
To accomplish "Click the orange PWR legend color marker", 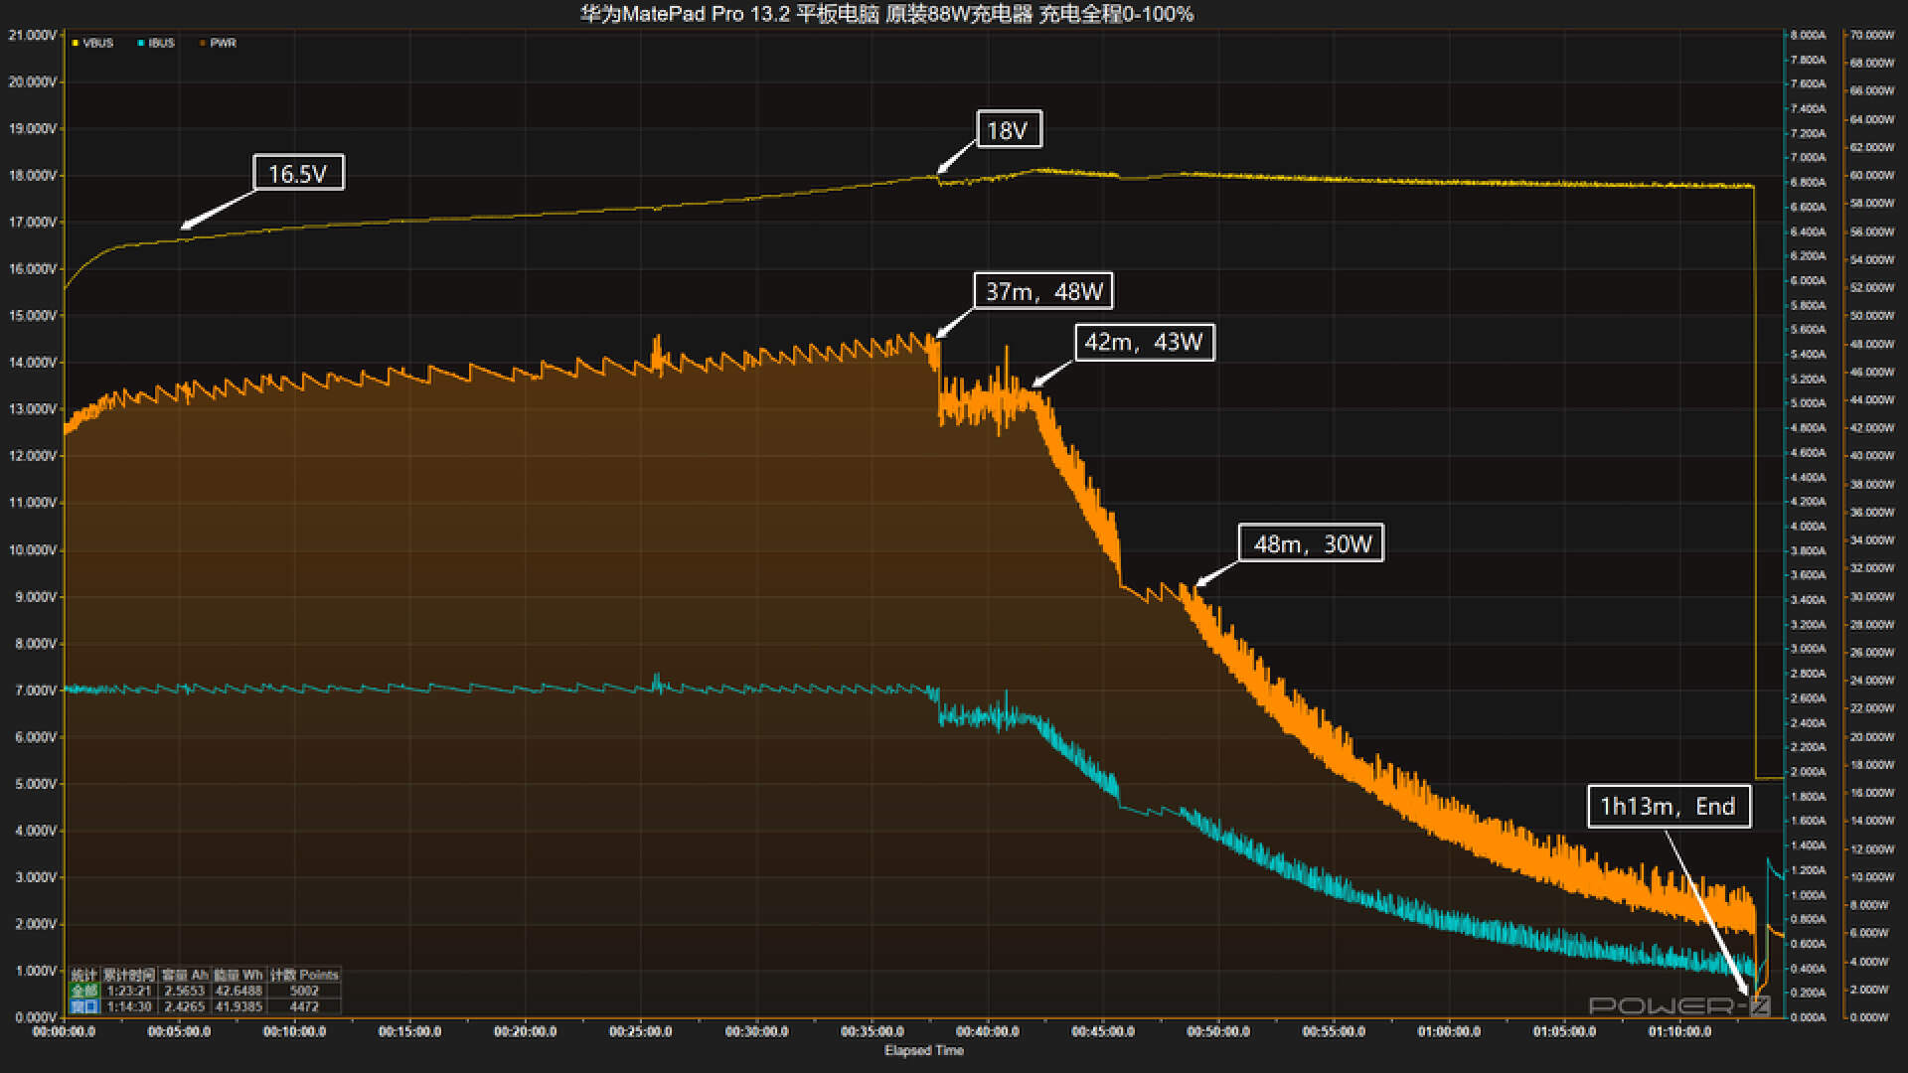I will 203,43.
